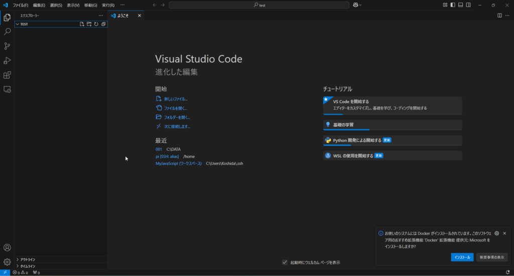This screenshot has height=276, width=514.
Task: Click the 次に接続します... link
Action: point(177,127)
